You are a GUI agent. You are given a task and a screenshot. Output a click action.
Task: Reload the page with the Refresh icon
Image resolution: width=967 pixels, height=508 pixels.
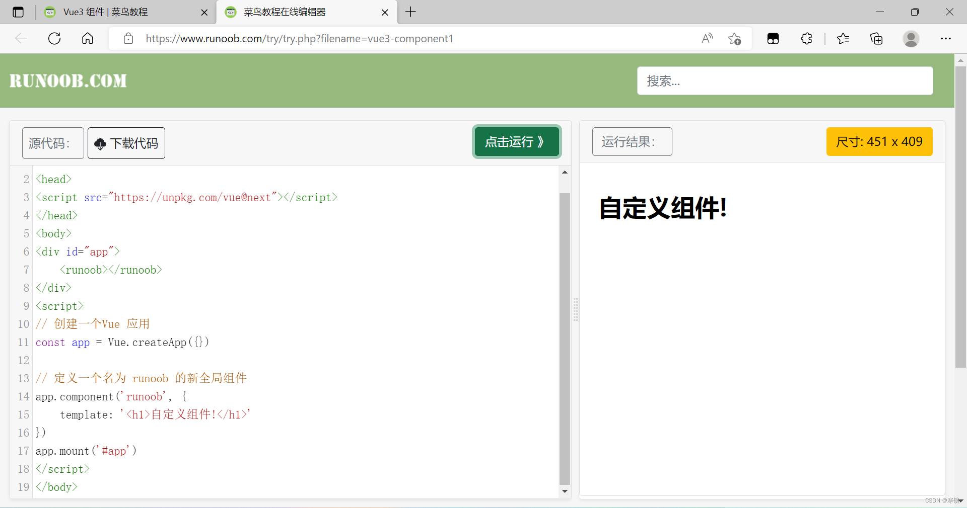54,38
